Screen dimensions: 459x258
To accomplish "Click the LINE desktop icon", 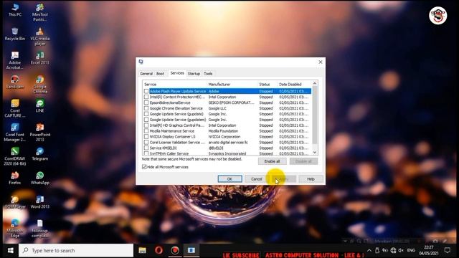I will (40, 106).
